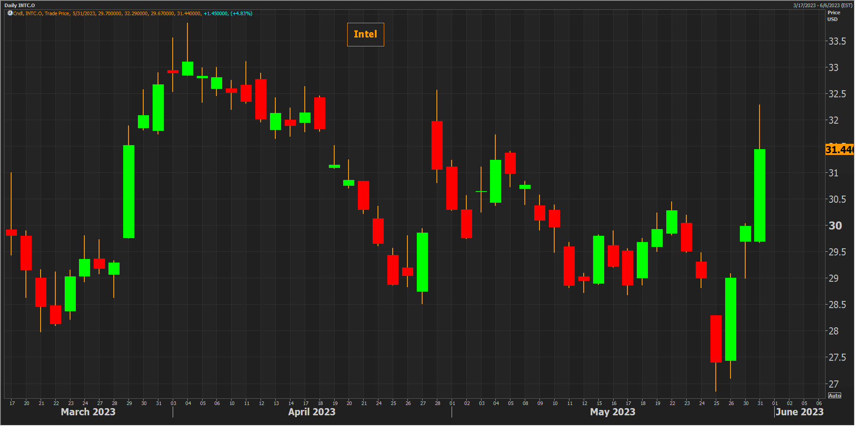Click the Daily INTC.O chart title

coord(20,5)
